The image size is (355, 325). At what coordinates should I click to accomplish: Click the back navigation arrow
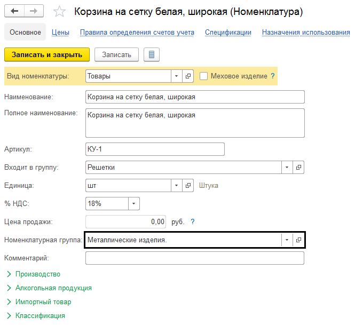tap(15, 11)
